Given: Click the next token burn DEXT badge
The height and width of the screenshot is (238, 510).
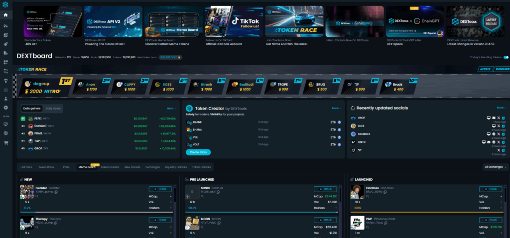Looking at the screenshot, I should tap(170, 57).
